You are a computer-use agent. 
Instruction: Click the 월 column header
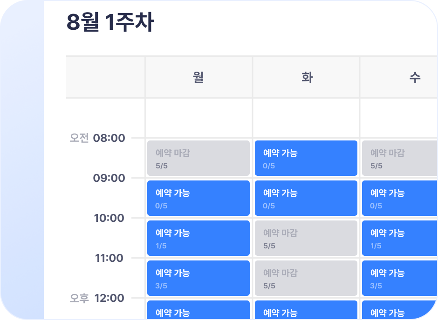[x=198, y=77]
